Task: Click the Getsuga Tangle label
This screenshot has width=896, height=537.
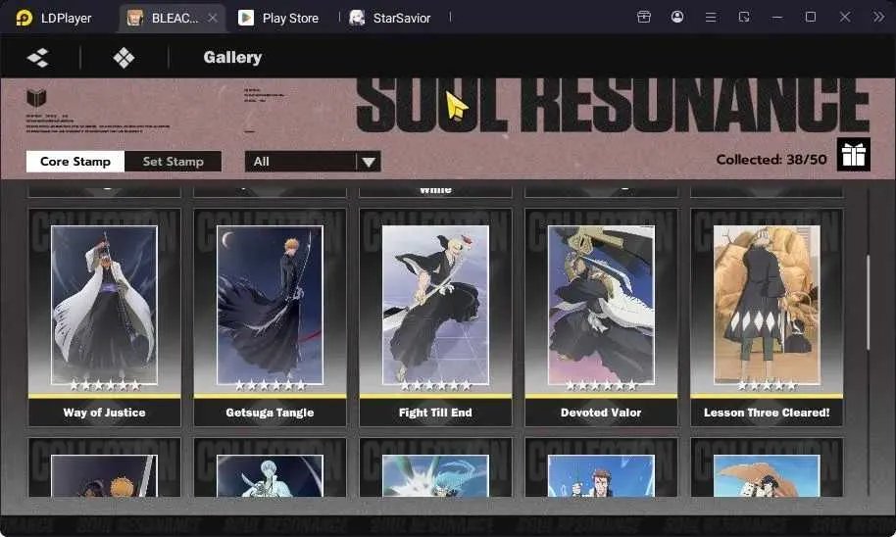Action: 270,413
